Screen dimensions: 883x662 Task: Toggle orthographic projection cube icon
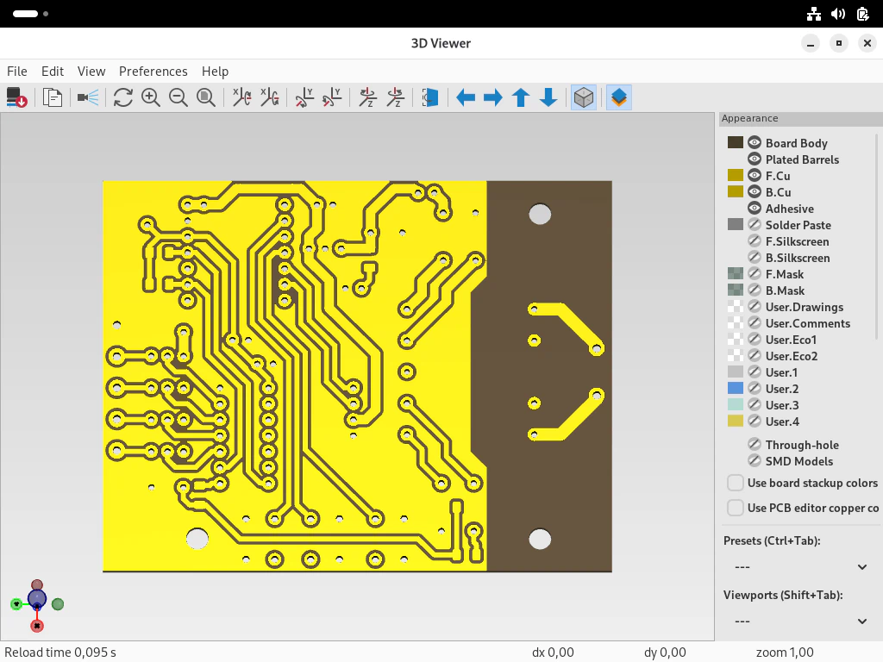(x=584, y=97)
